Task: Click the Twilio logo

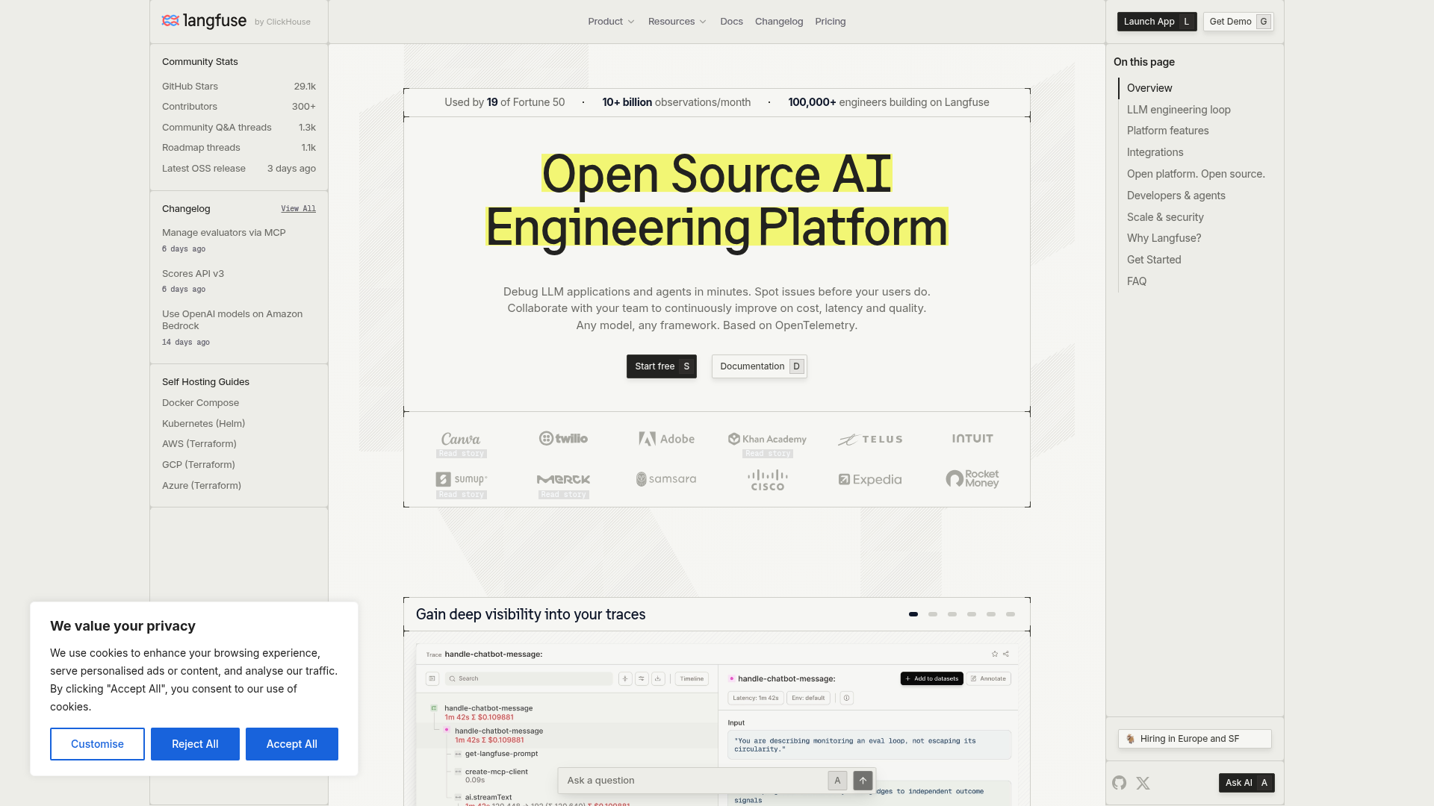Action: (563, 439)
